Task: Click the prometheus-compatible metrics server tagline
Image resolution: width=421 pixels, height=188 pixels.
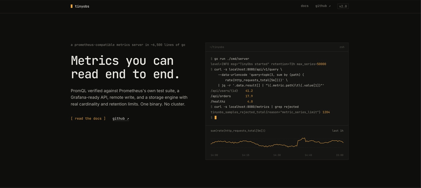Action: [x=128, y=45]
